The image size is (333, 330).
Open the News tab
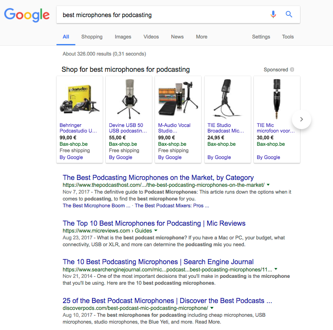177,37
